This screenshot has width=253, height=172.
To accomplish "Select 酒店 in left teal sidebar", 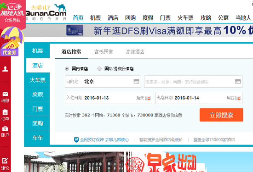I will click(38, 66).
